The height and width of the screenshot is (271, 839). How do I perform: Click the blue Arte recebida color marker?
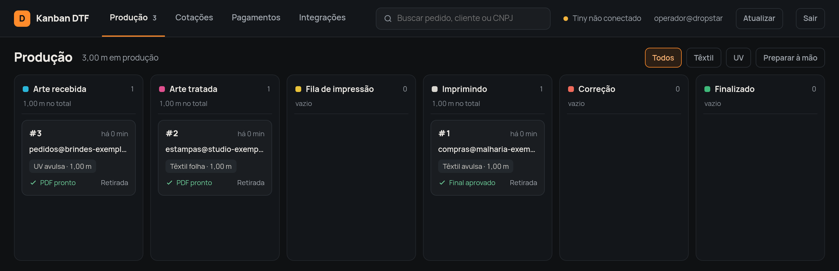click(x=25, y=89)
